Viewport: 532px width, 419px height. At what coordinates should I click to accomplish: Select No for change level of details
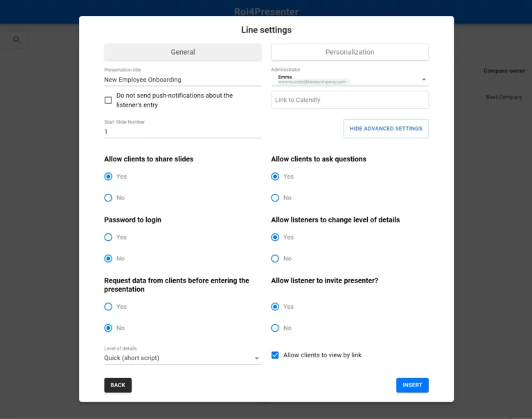pyautogui.click(x=275, y=258)
